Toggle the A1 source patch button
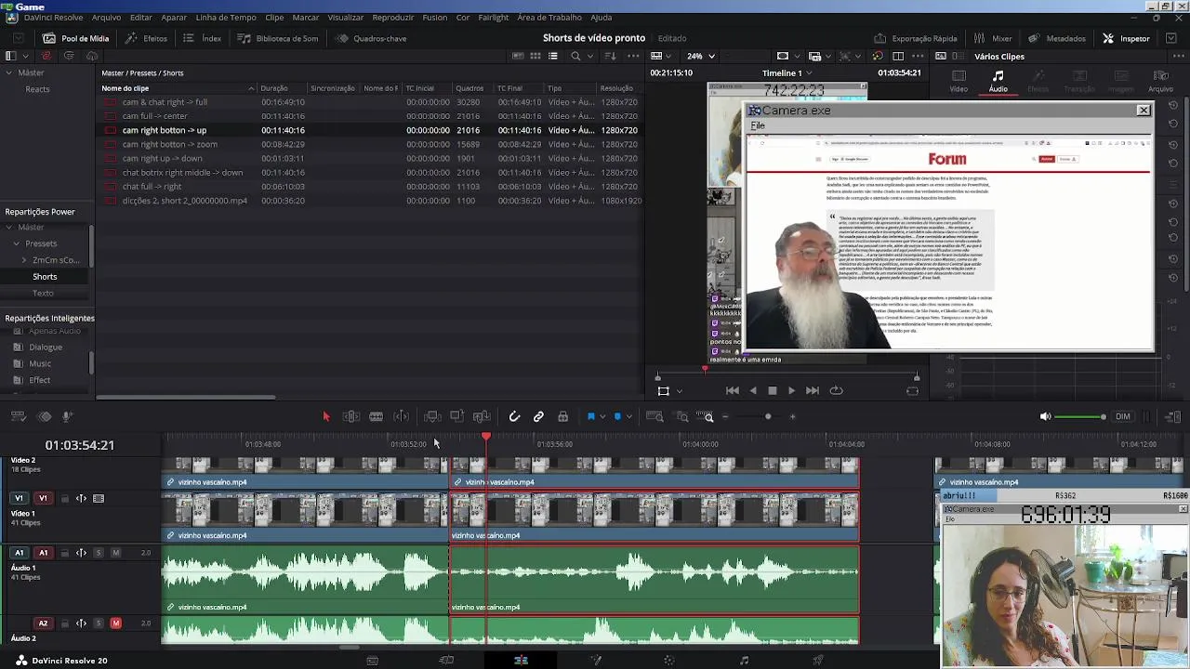This screenshot has width=1190, height=669. tap(19, 553)
